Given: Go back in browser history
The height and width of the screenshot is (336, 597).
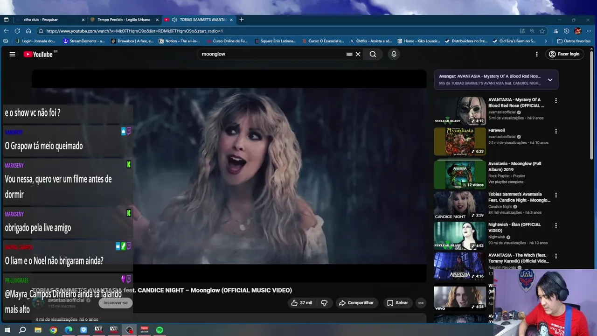Looking at the screenshot, I should [x=6, y=31].
